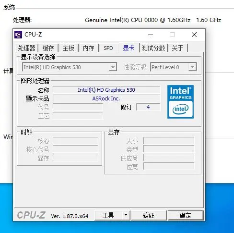Expand the Perf Level 0 dropdown
This screenshot has height=233, width=234.
(174, 67)
